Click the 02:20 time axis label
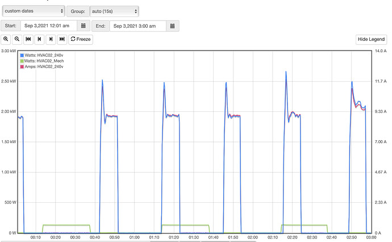The image size is (392, 242). [292, 237]
